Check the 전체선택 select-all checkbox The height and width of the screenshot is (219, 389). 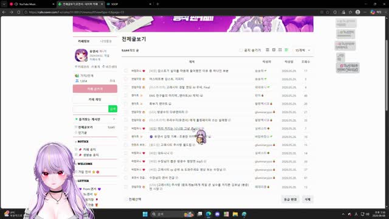[126, 199]
